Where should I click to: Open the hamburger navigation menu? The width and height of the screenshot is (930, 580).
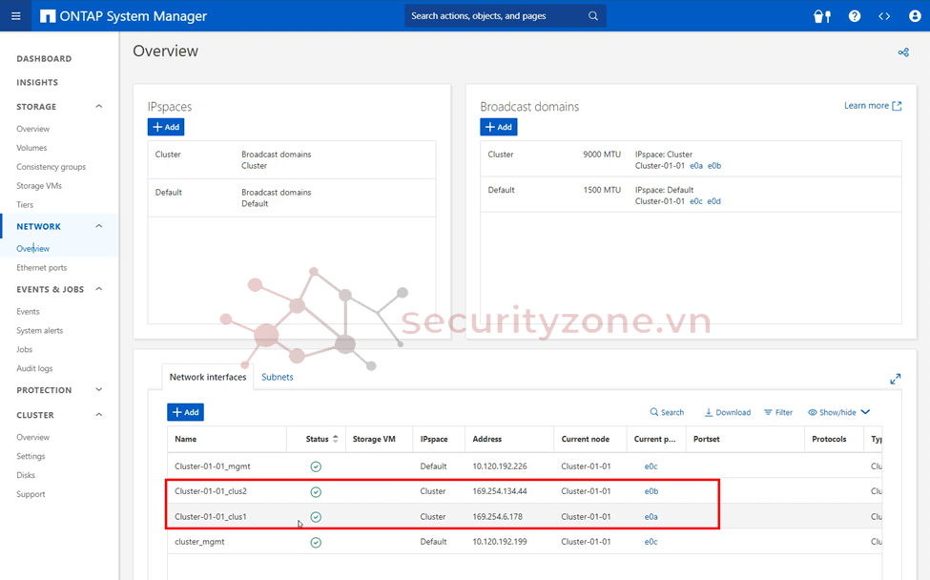(x=16, y=16)
